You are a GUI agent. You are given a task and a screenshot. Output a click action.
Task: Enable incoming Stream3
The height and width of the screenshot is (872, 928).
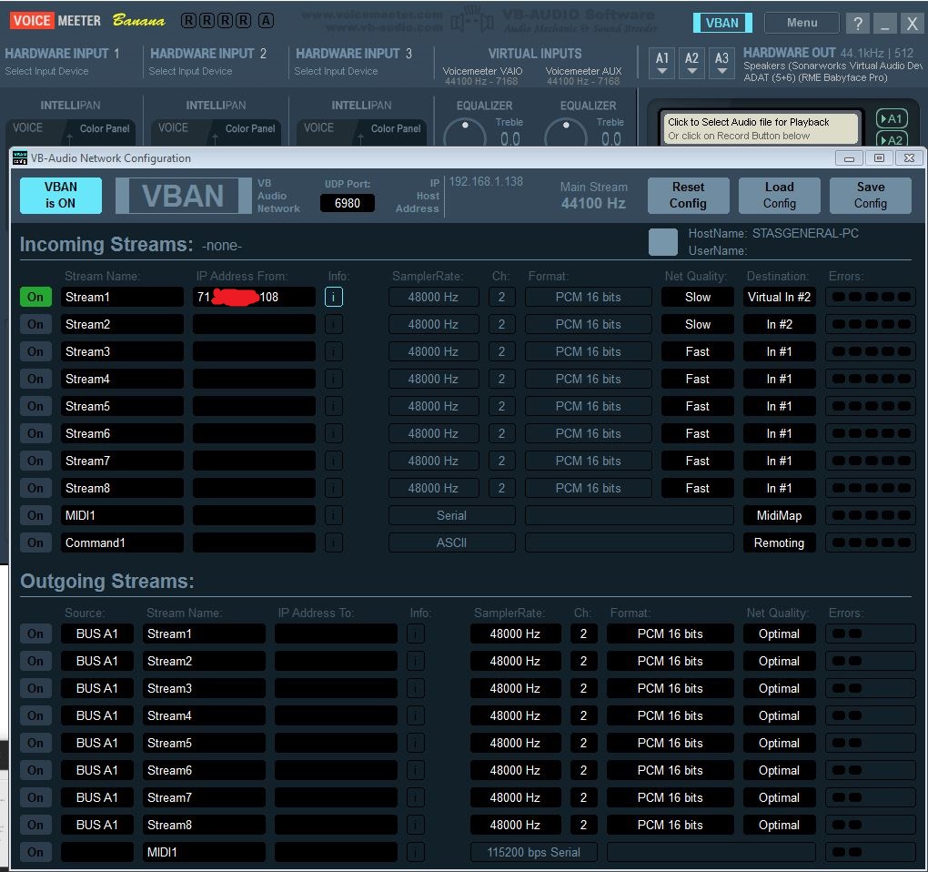point(35,351)
